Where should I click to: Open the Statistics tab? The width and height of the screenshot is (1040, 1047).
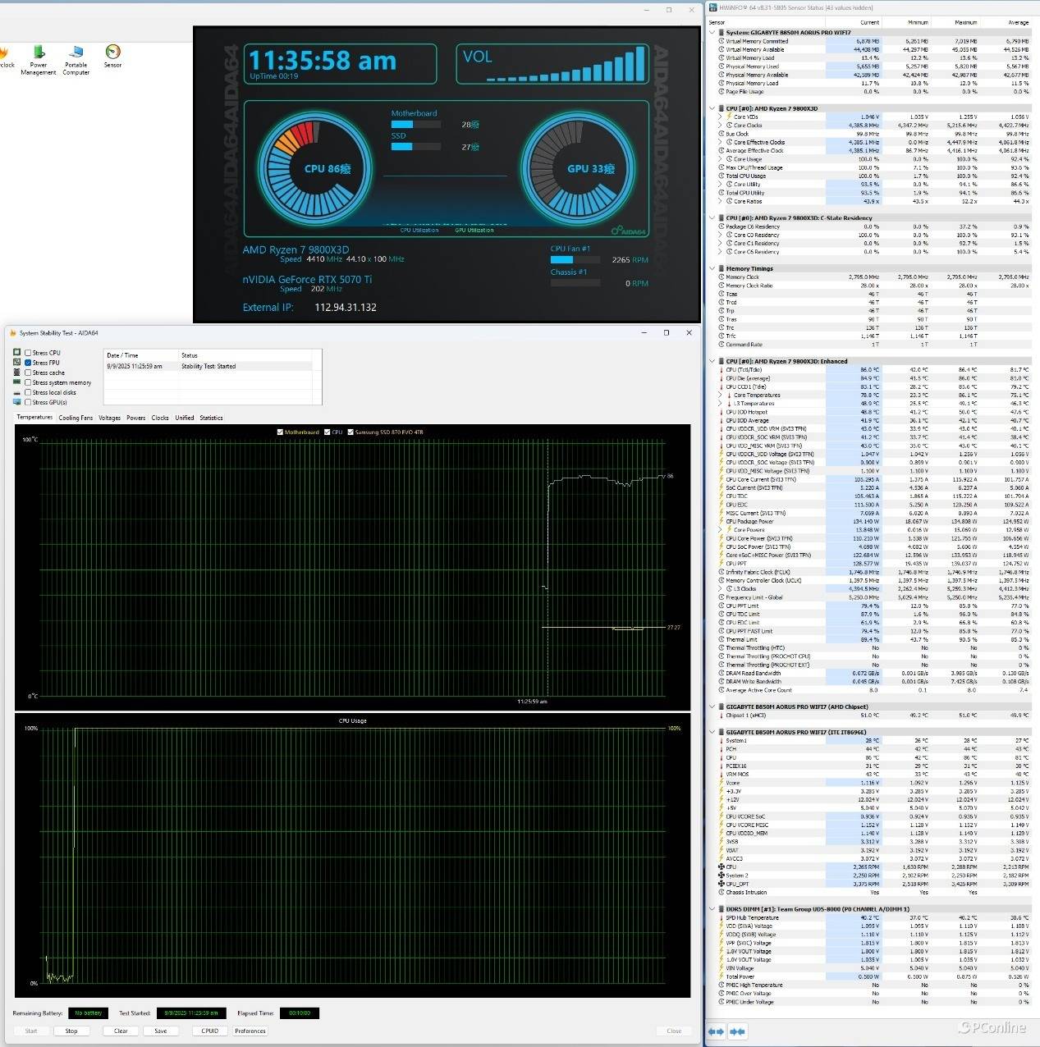211,418
